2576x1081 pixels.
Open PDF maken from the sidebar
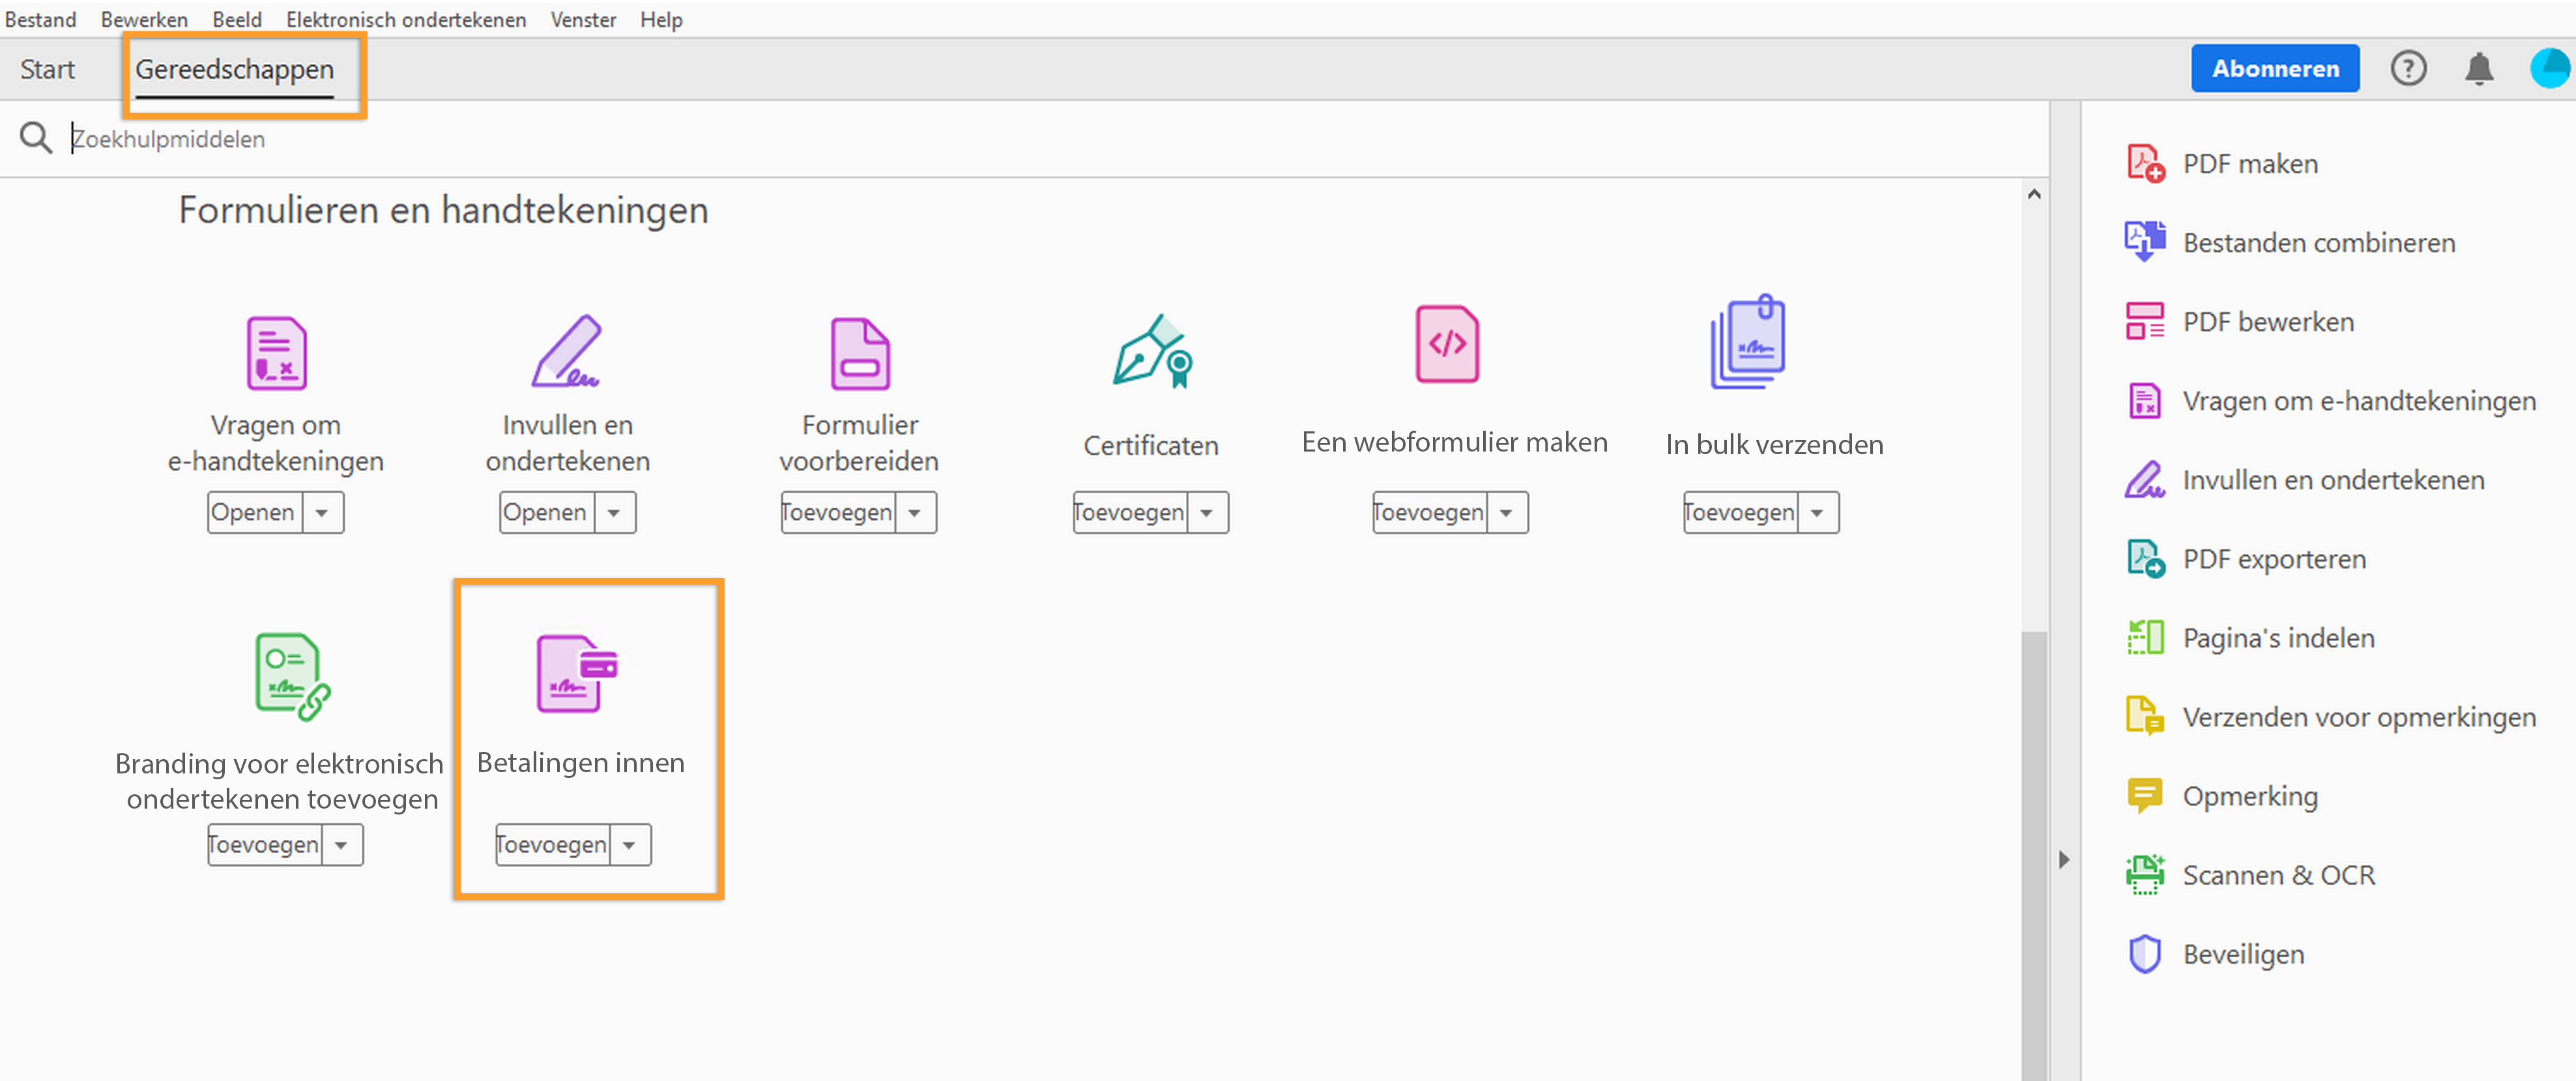click(2249, 164)
